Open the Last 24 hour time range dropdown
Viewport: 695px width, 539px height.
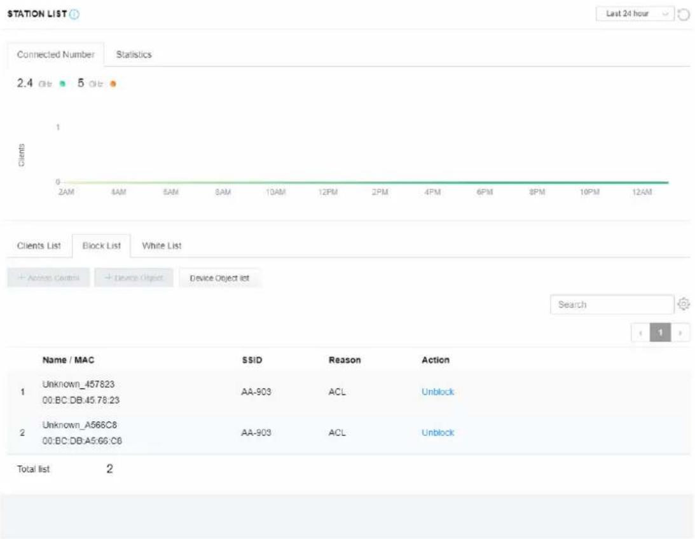click(x=635, y=14)
